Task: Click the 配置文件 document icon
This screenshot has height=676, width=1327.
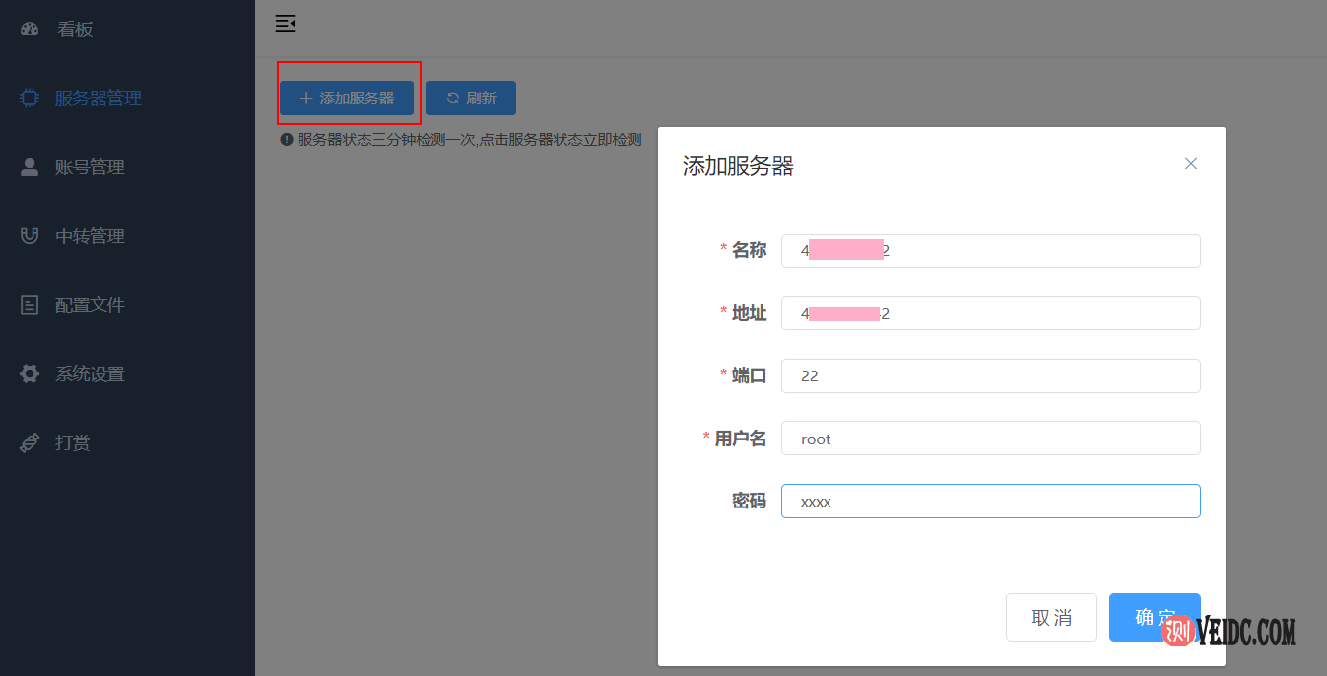Action: point(30,304)
